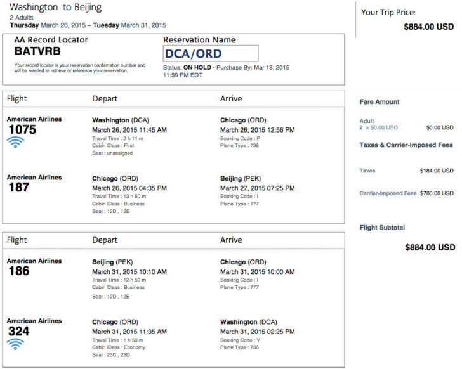
Task: Click Seat 23C, 23D on flight 324
Action: tap(111, 355)
